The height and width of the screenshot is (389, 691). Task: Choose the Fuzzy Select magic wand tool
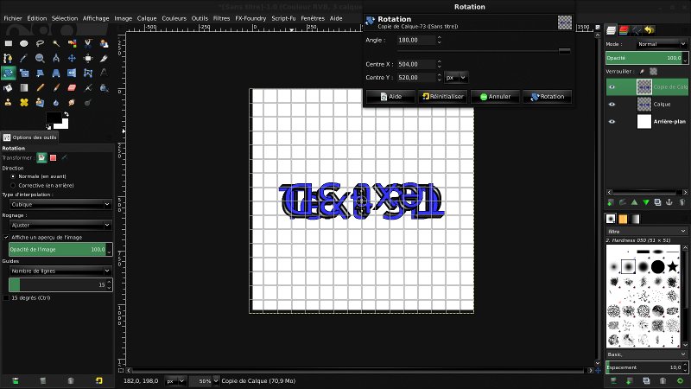tap(56, 43)
